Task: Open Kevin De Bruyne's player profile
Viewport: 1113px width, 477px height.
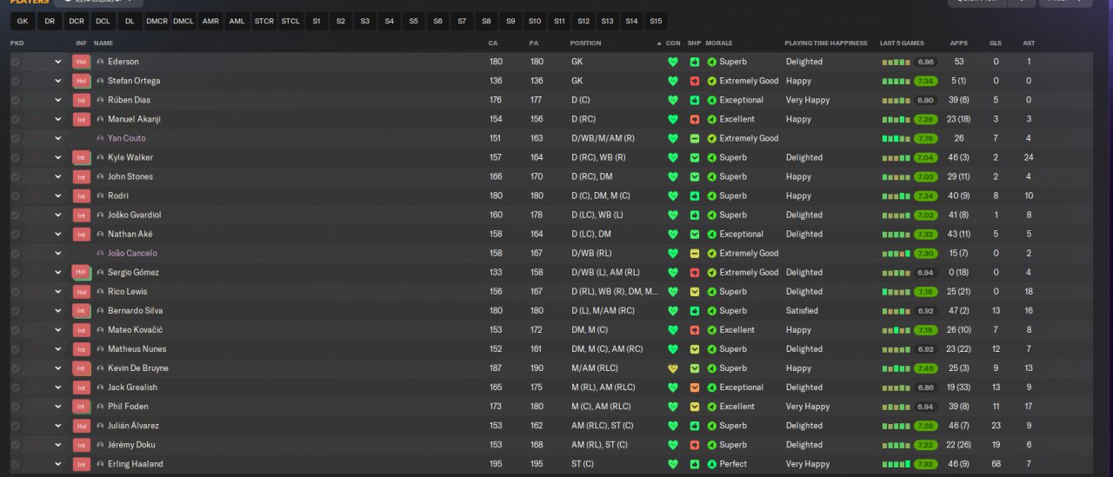Action: click(x=137, y=368)
